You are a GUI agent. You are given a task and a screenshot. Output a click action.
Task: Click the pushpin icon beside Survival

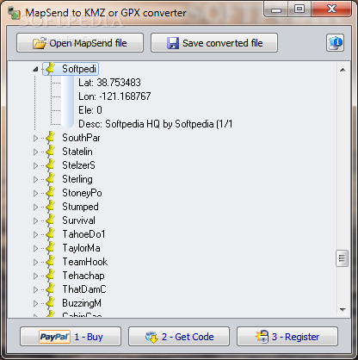51,220
